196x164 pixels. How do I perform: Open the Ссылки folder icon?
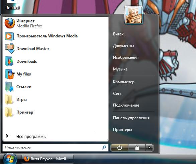(x=9, y=87)
